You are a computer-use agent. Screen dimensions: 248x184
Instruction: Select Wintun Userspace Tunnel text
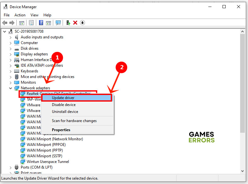[48, 162]
